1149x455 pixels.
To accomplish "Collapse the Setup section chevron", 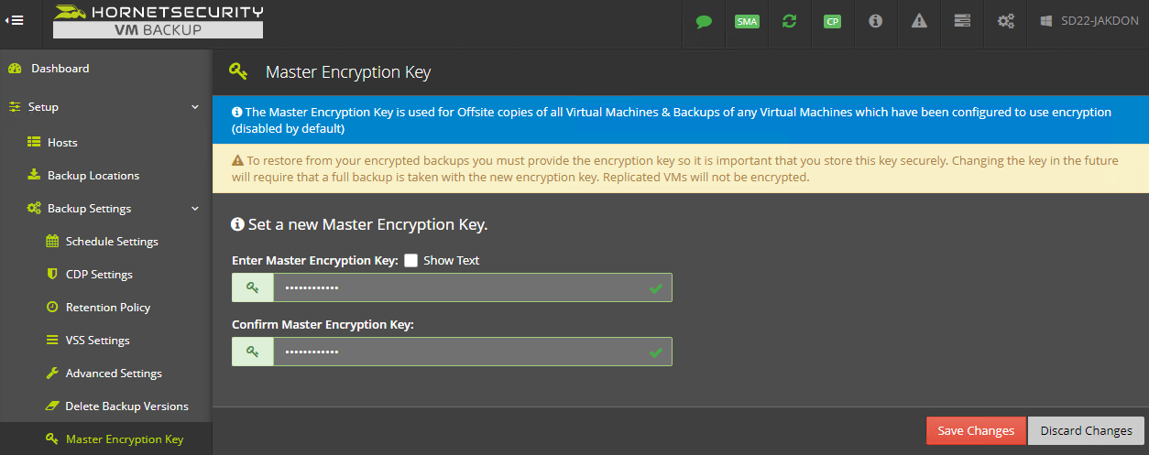I will click(x=195, y=107).
